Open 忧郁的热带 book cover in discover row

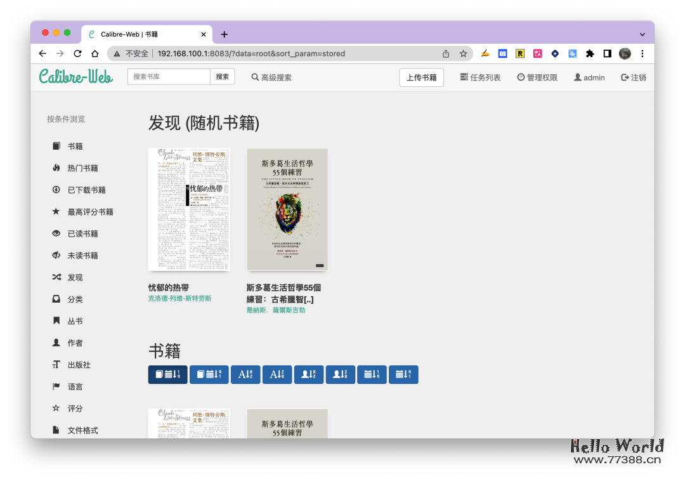coord(189,209)
